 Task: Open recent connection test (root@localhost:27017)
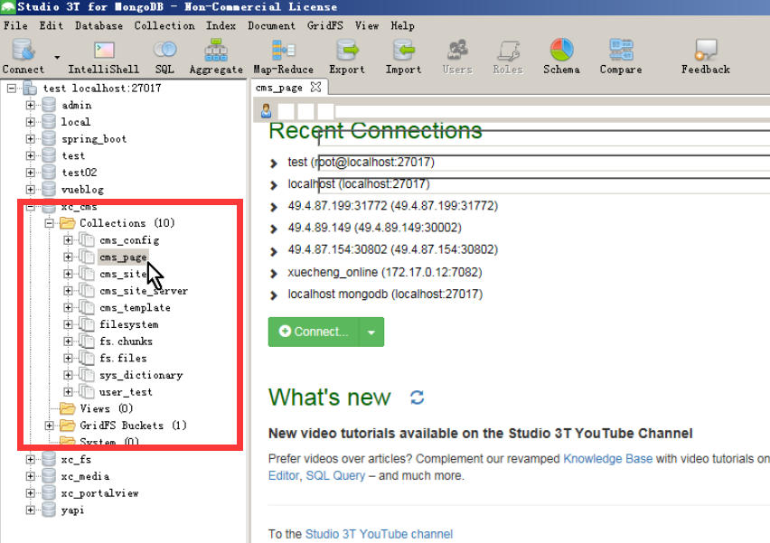[361, 162]
